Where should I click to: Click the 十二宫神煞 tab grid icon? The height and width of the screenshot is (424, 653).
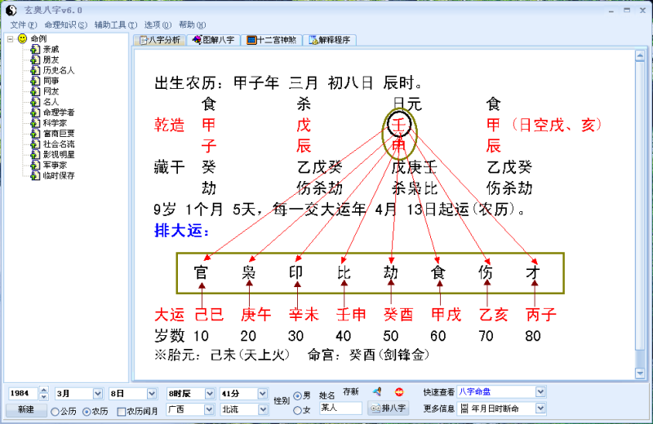[251, 40]
